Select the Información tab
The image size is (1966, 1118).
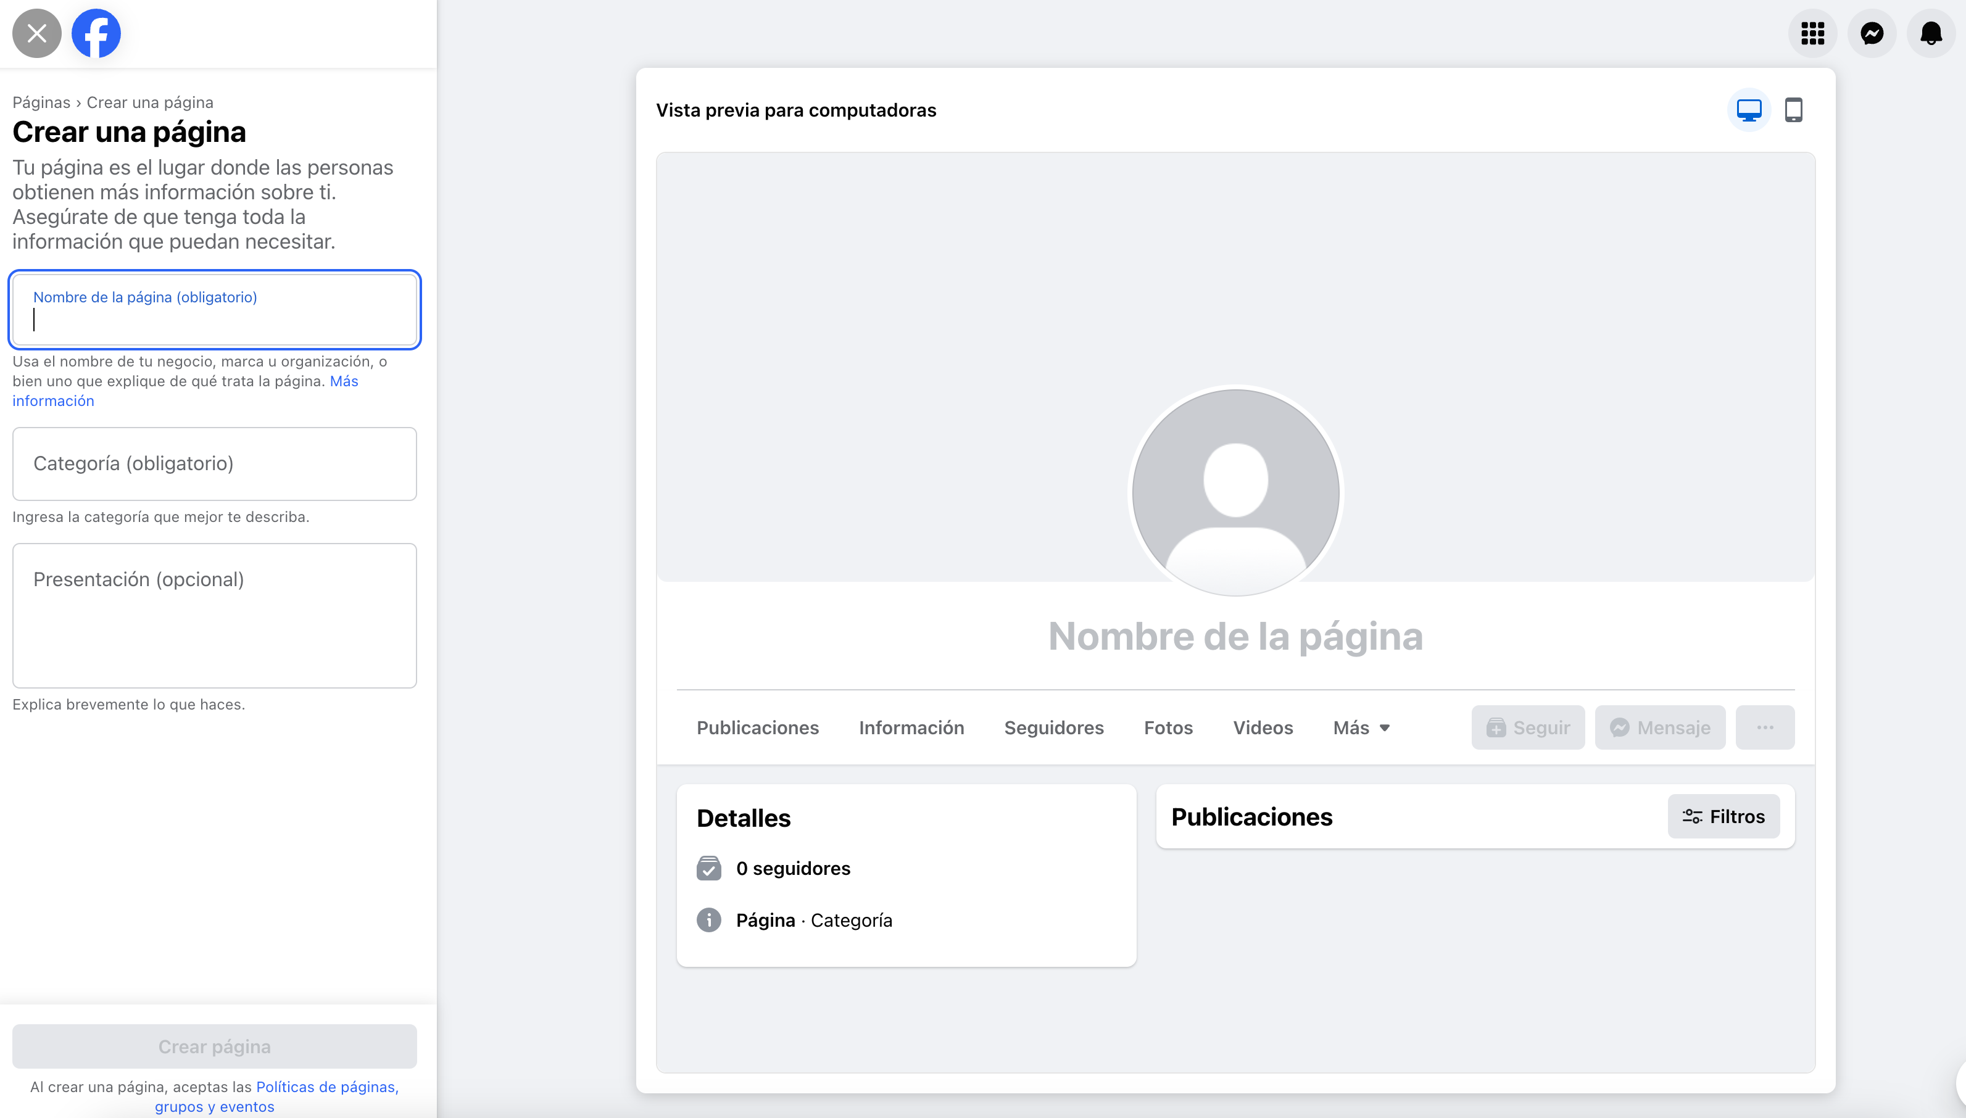click(911, 727)
